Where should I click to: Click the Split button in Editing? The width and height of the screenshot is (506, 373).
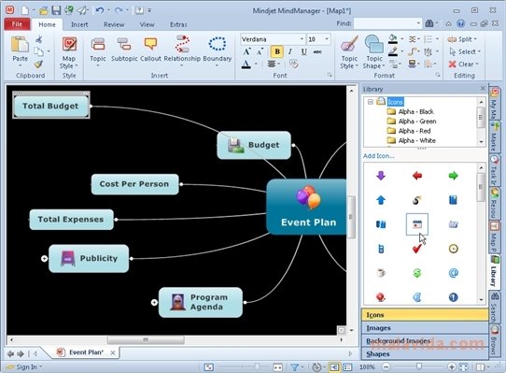[462, 39]
